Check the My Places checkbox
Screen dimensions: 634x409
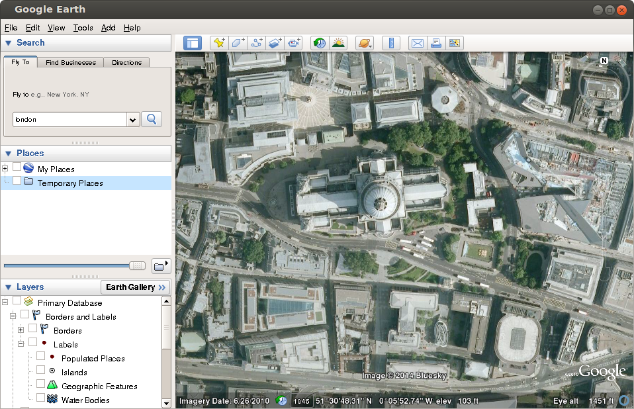pos(17,167)
